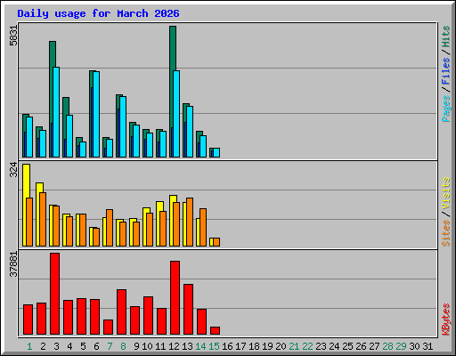Click the tallest red KBytes bar for day 3
Image resolution: width=456 pixels, height=356 pixels.
pyautogui.click(x=54, y=294)
